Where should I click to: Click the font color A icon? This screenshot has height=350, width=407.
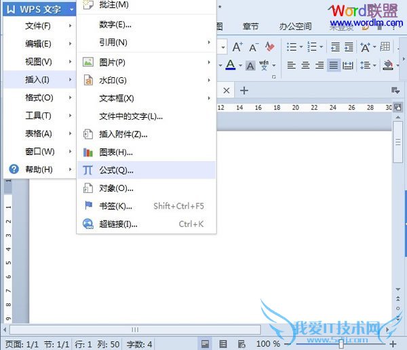point(231,65)
